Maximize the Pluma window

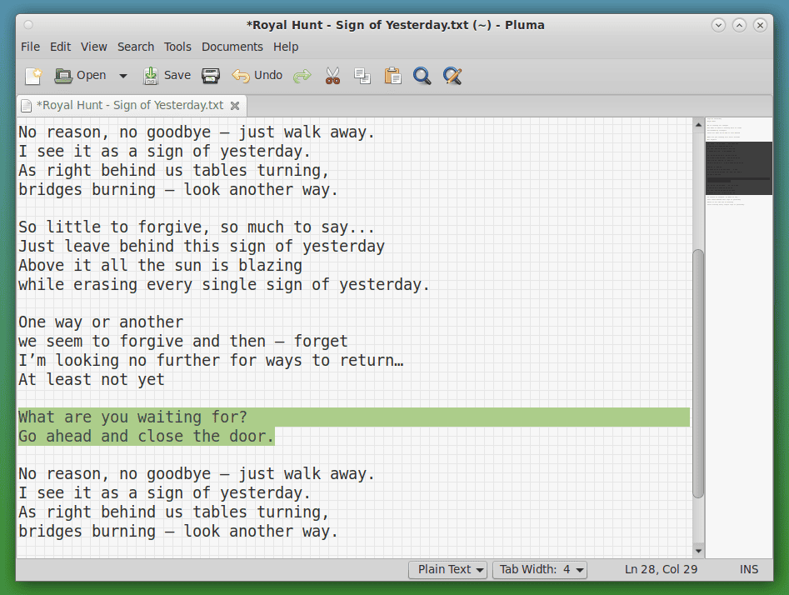(739, 25)
